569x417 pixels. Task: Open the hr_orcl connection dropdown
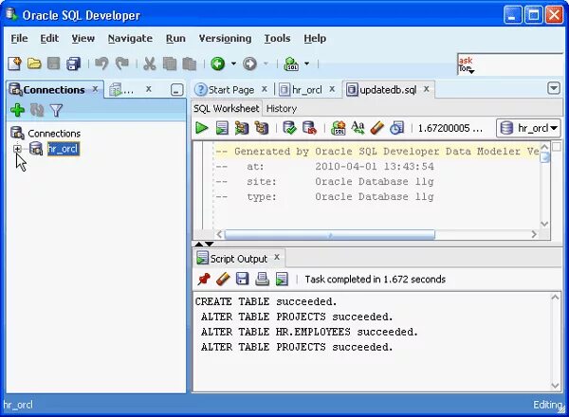coord(528,128)
